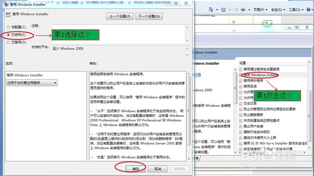This screenshot has width=314, height=176.
Task: Select the 强制升级组件规则 row
Action: (x=273, y=132)
